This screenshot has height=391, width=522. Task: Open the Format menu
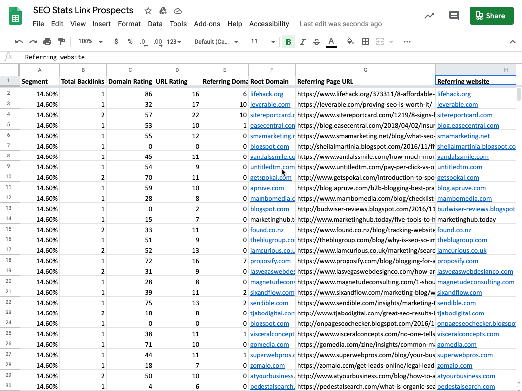click(x=129, y=24)
